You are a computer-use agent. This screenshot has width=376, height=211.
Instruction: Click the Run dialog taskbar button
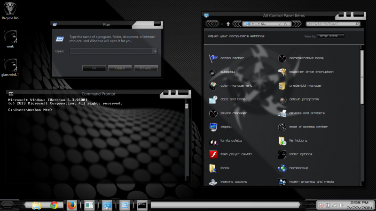tap(125, 205)
